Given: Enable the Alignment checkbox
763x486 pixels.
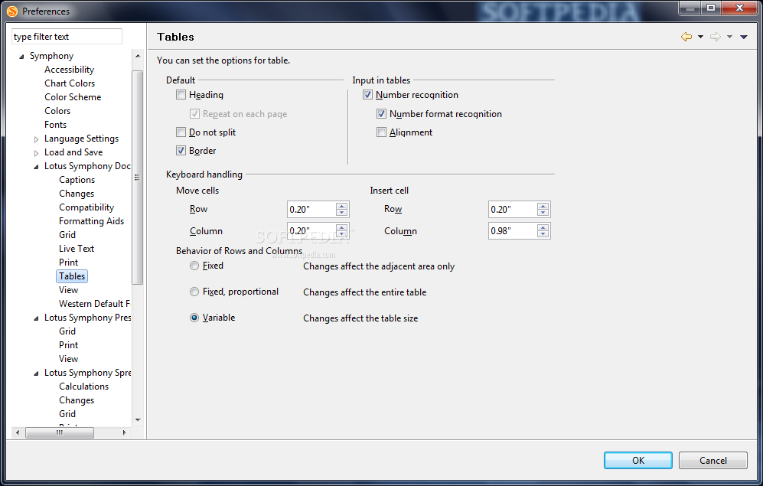Looking at the screenshot, I should tap(381, 132).
